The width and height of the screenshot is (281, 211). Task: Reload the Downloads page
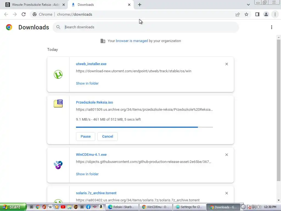click(x=24, y=14)
